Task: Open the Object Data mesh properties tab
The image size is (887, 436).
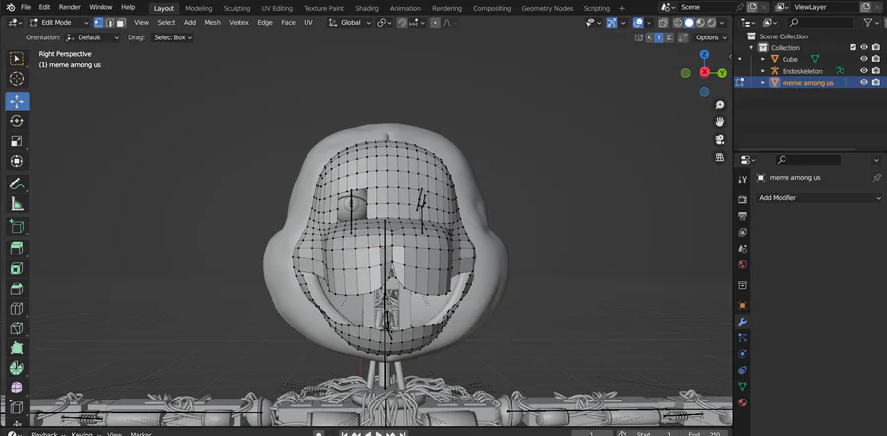Action: [743, 386]
